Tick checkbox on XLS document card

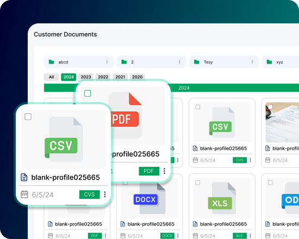[x=198, y=183]
